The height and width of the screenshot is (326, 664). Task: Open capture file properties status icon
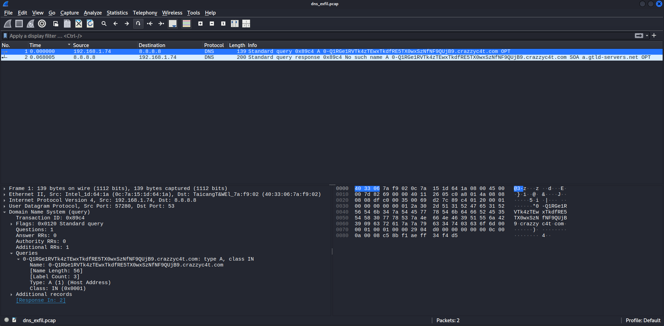click(x=14, y=320)
